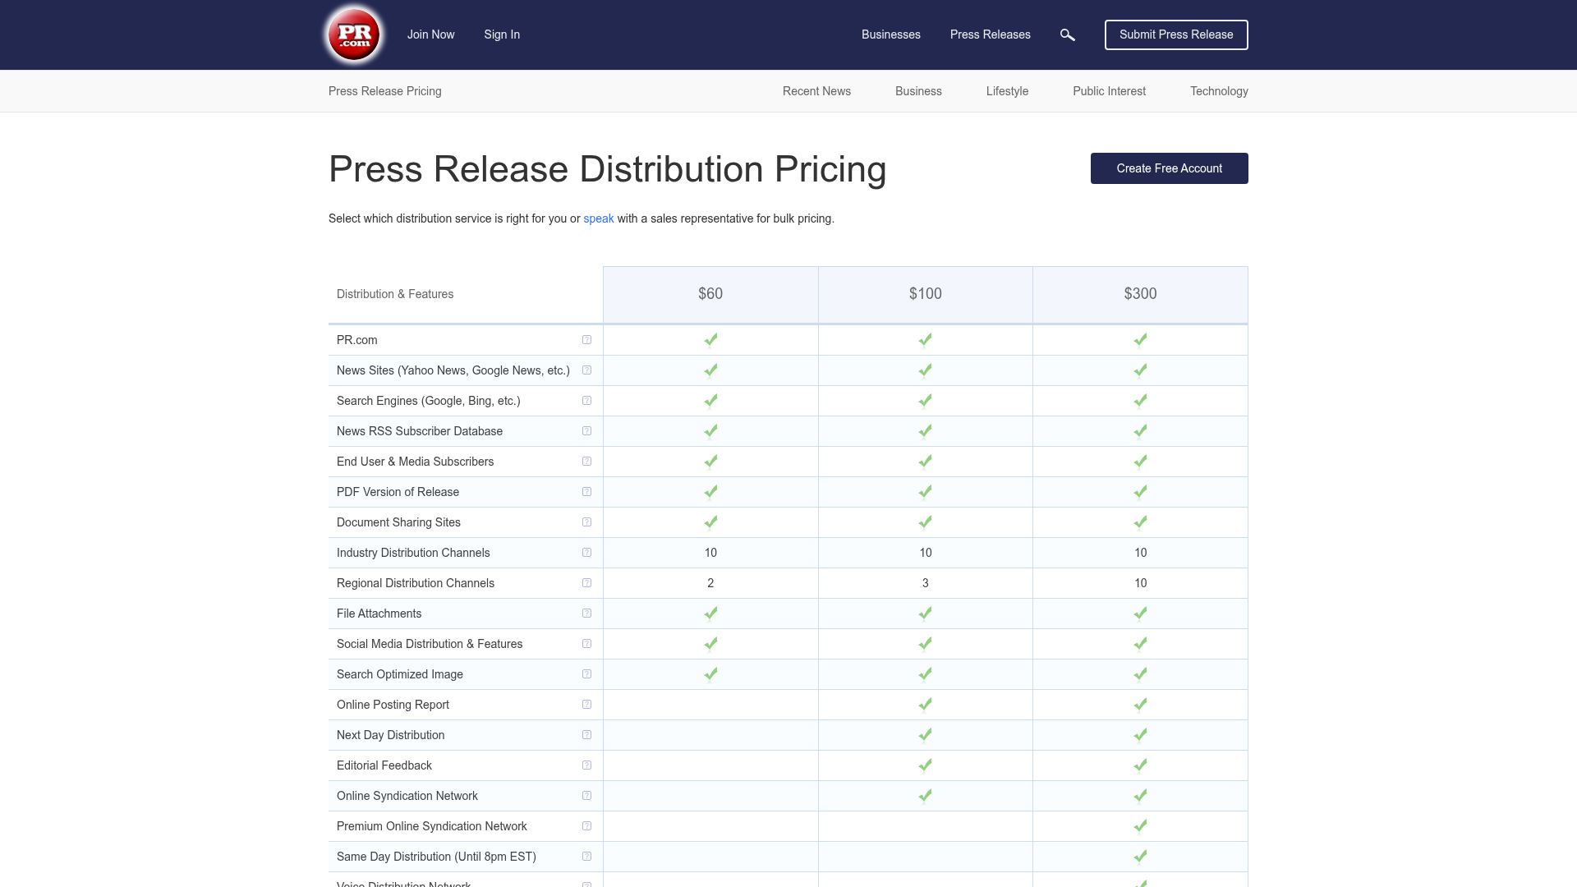Click $60 Industry Distribution Channels value 10
Image resolution: width=1577 pixels, height=887 pixels.
coord(710,553)
